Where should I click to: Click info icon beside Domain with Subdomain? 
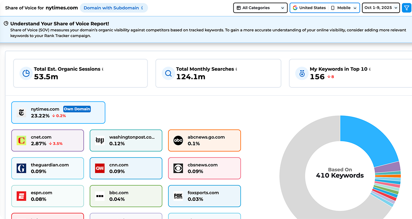pos(142,8)
